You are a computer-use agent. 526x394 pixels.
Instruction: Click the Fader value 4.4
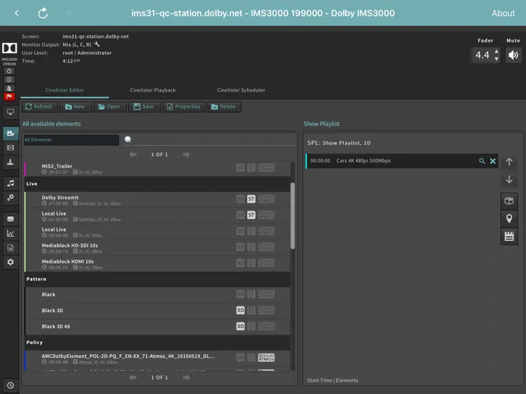(482, 55)
